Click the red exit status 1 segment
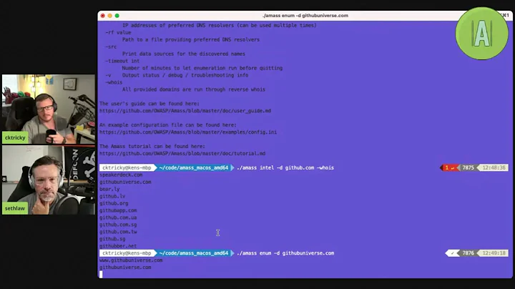Viewport: 515px width, 289px height. click(449, 167)
